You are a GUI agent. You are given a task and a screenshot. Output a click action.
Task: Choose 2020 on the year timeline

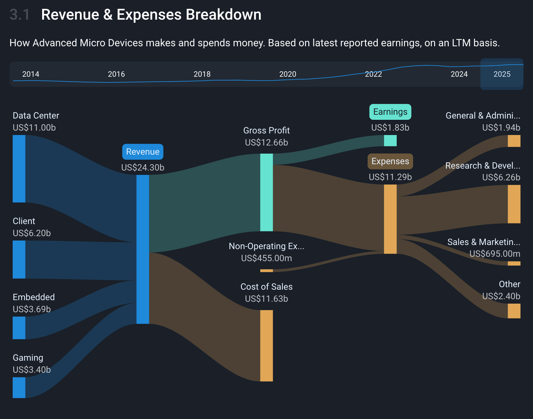coord(288,74)
